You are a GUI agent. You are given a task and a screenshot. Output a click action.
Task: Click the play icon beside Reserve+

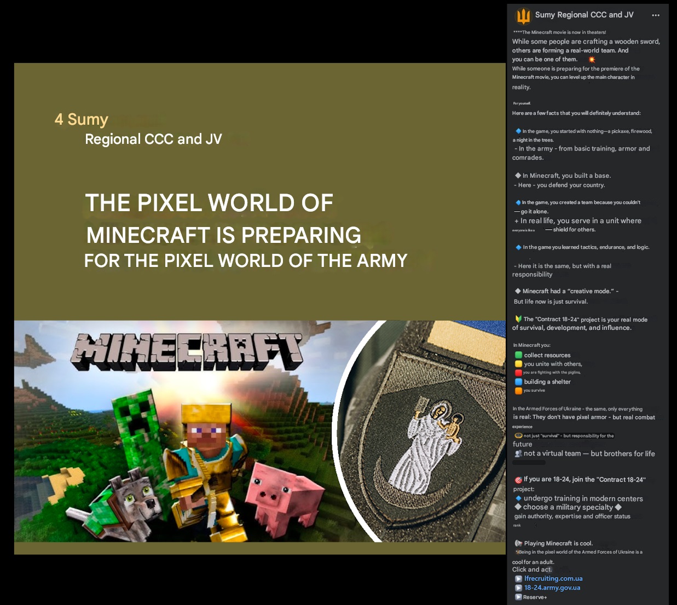tap(518, 597)
